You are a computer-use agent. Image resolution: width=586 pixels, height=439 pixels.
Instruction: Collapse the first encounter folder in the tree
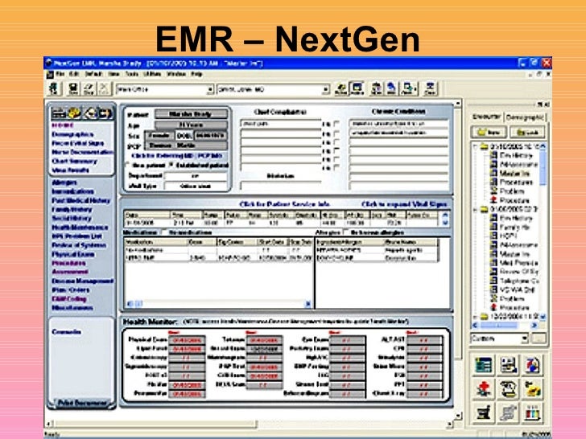tap(476, 146)
